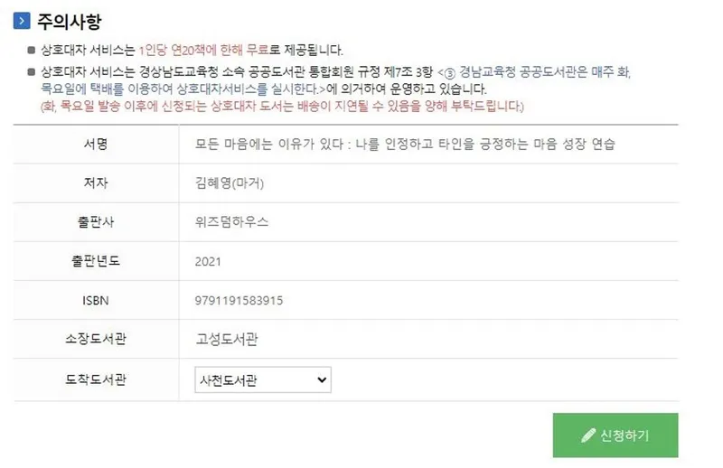723x468 pixels.
Task: Click the author value 김혜영(마거)
Action: point(230,183)
